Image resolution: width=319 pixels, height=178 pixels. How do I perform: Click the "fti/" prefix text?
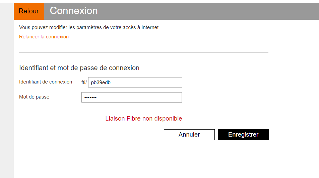point(84,82)
